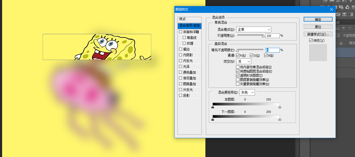Click the fill opacity value field
The height and width of the screenshot is (157, 355).
272,50
